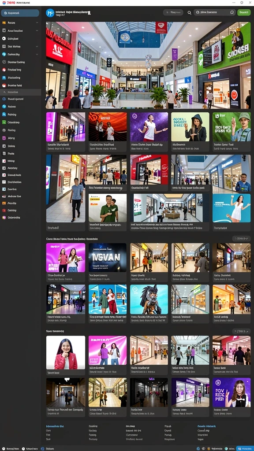Click the blue round icon in bottom status bar

click(42, 448)
